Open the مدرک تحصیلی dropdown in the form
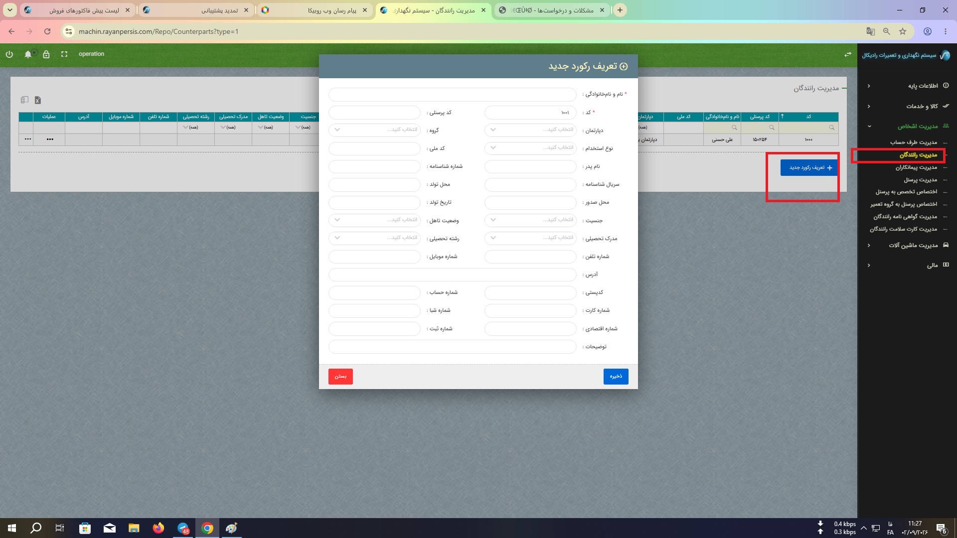Screen dimensions: 957x538 (x=530, y=238)
